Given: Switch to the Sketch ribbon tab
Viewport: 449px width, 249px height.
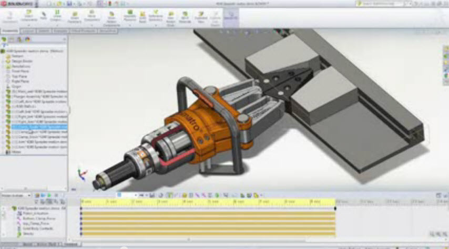Looking at the screenshot, I should (44, 31).
